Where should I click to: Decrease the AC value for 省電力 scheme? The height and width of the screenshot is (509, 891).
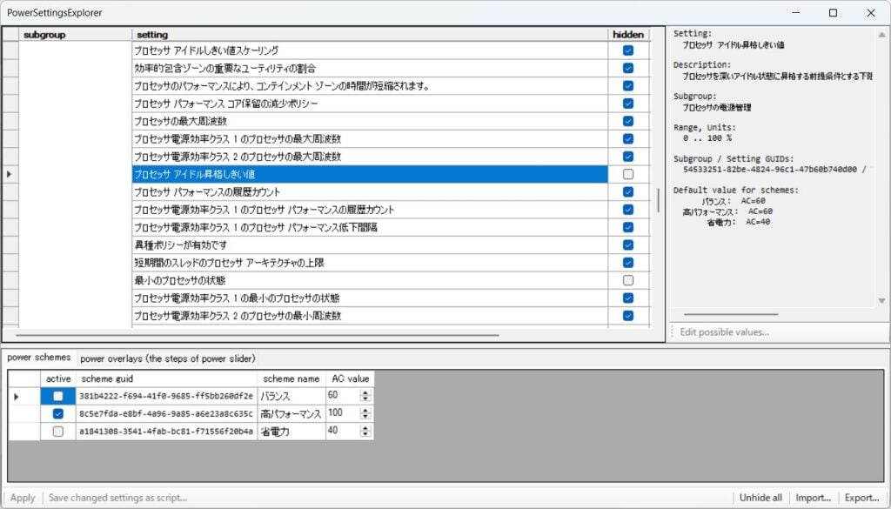tap(365, 434)
